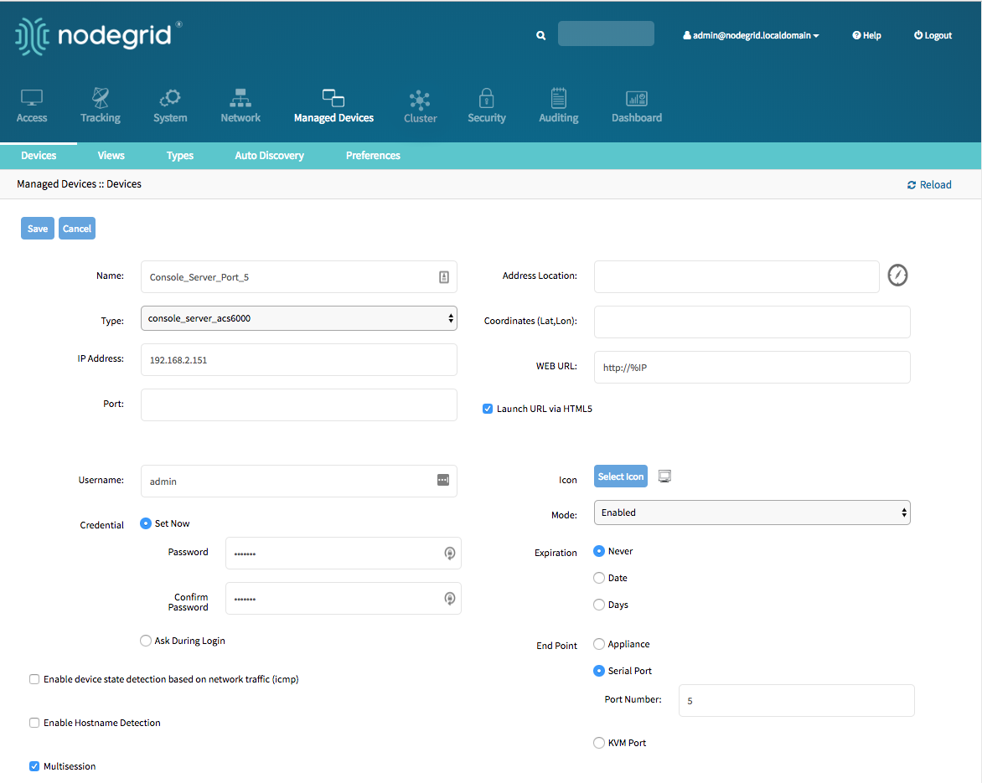Enable Hostname Detection checkbox

click(34, 723)
